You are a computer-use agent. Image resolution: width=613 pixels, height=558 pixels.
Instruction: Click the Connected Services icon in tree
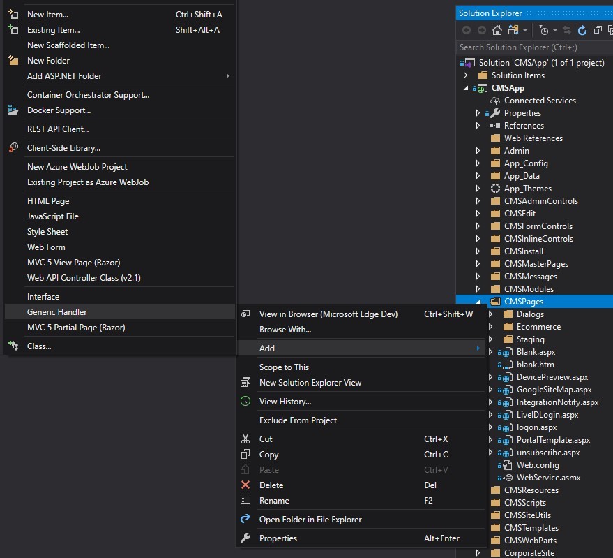point(495,101)
